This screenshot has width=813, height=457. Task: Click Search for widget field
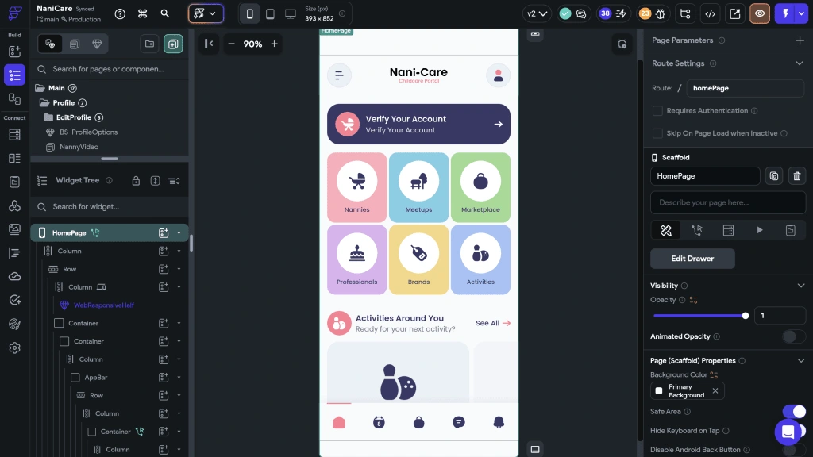click(110, 207)
